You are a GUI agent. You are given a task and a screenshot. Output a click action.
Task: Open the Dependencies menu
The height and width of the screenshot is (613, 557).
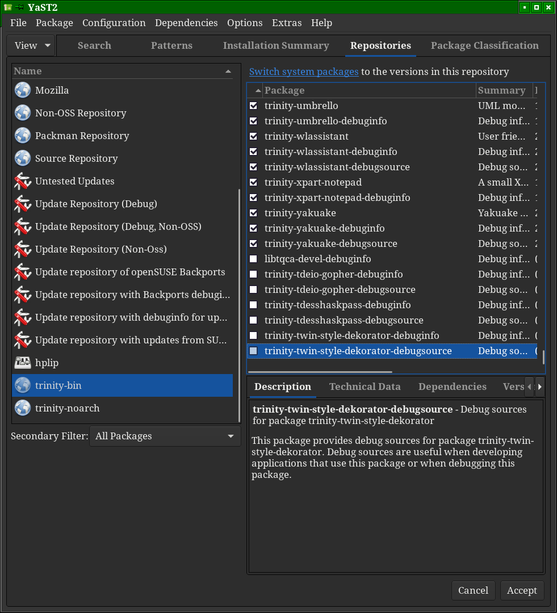coord(186,23)
